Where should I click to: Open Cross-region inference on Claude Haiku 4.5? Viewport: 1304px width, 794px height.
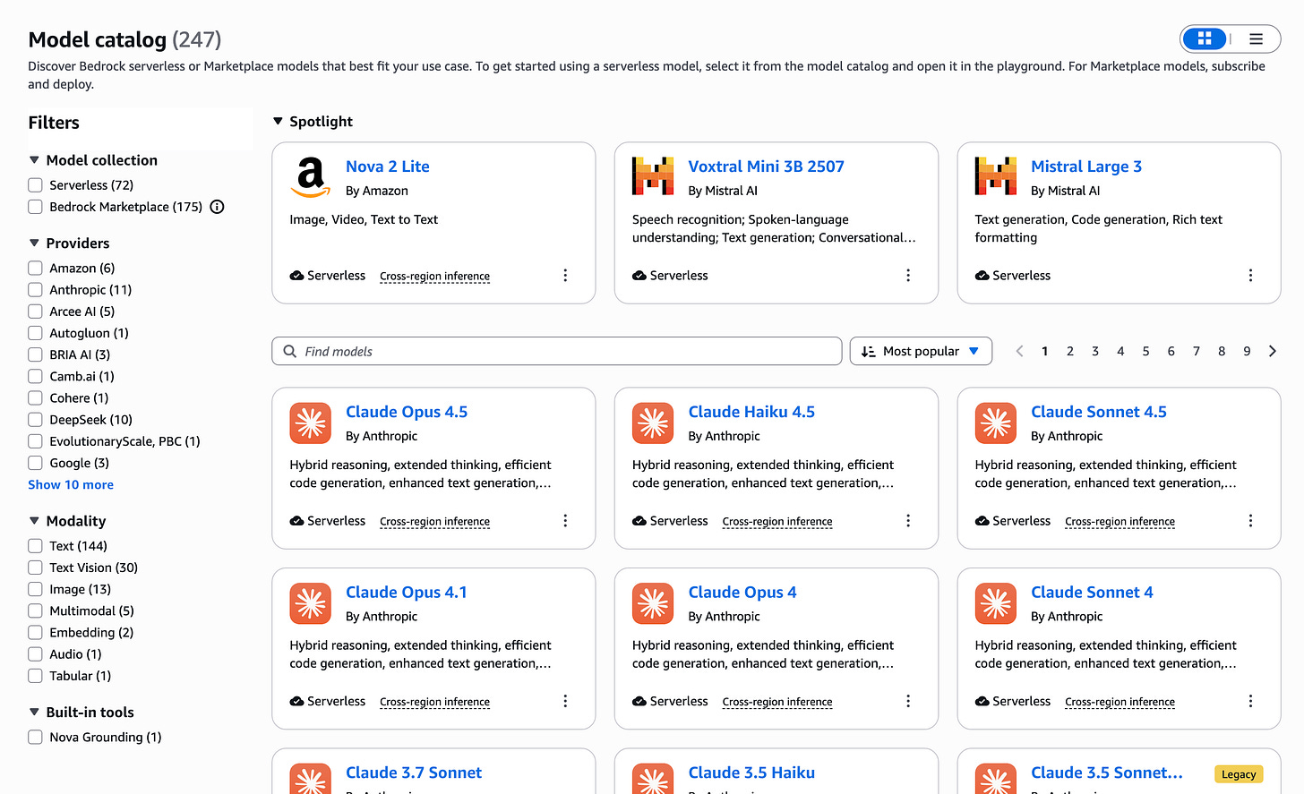(777, 522)
